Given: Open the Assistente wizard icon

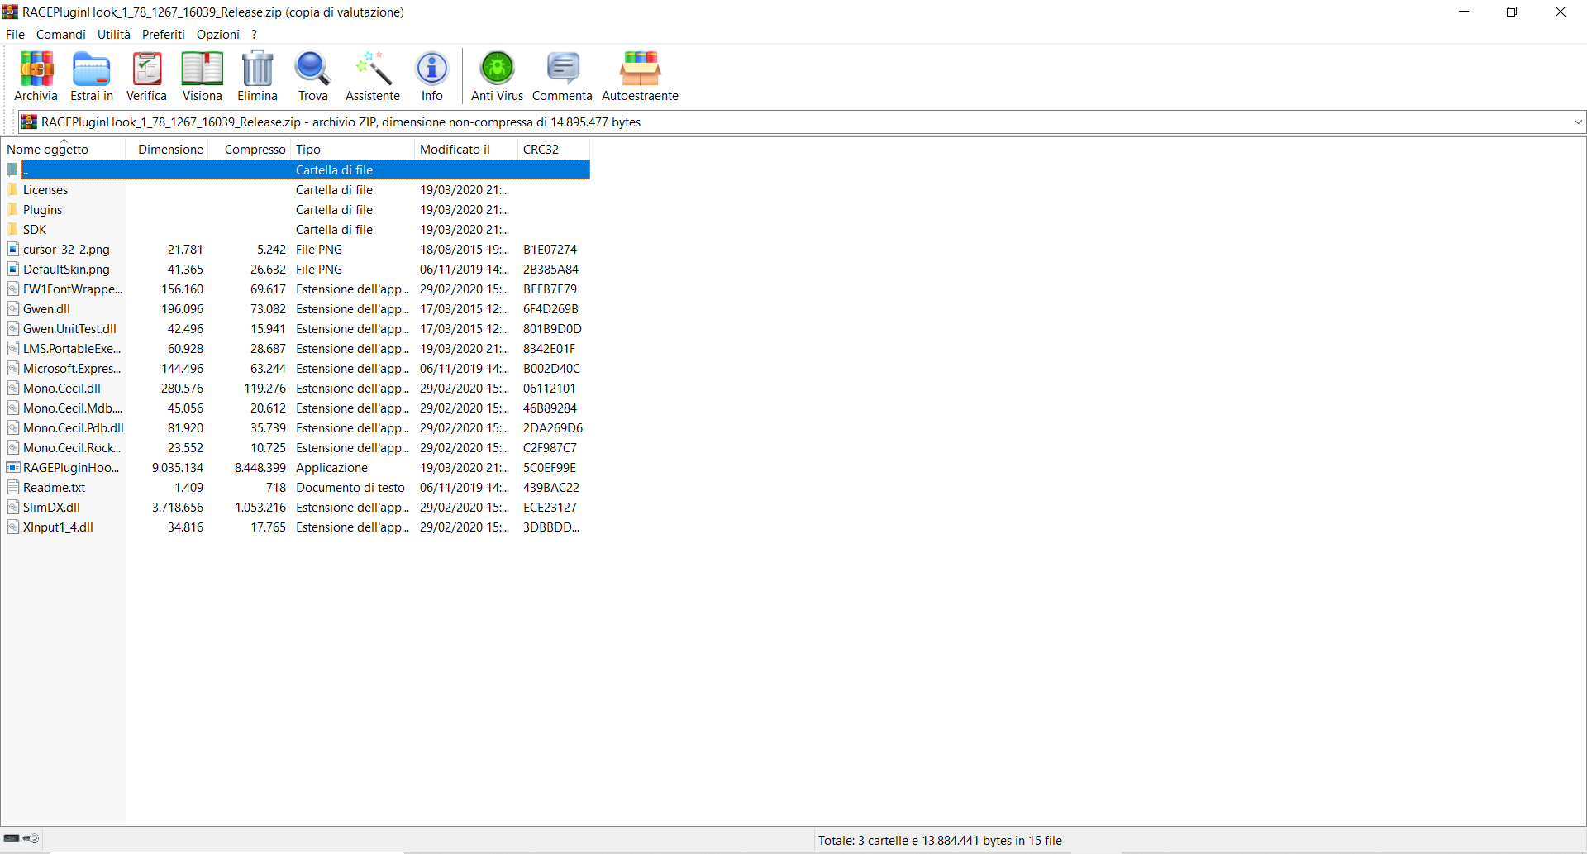Looking at the screenshot, I should [373, 69].
